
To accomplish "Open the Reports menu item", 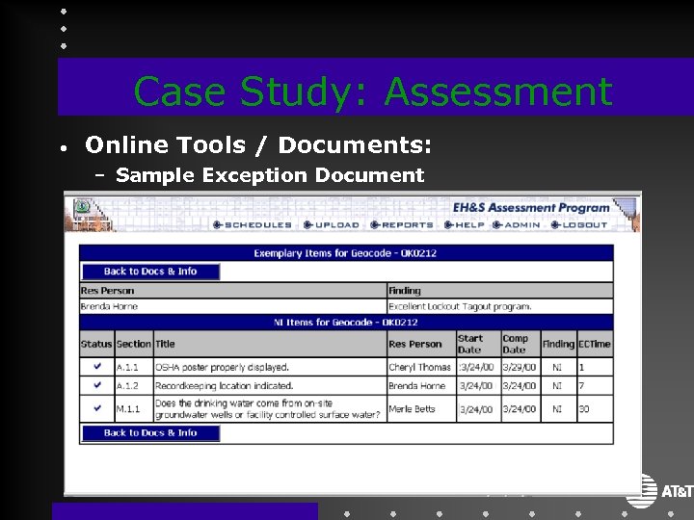I will point(402,225).
